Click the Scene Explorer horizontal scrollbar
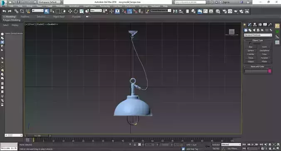The width and height of the screenshot is (281, 151). point(14,135)
